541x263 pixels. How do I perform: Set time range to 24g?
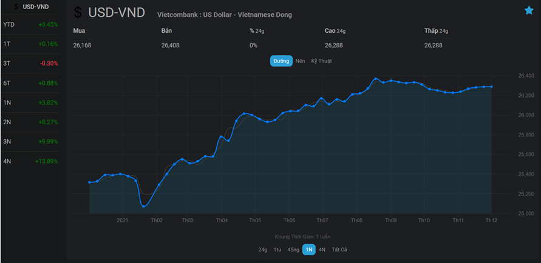pyautogui.click(x=262, y=250)
